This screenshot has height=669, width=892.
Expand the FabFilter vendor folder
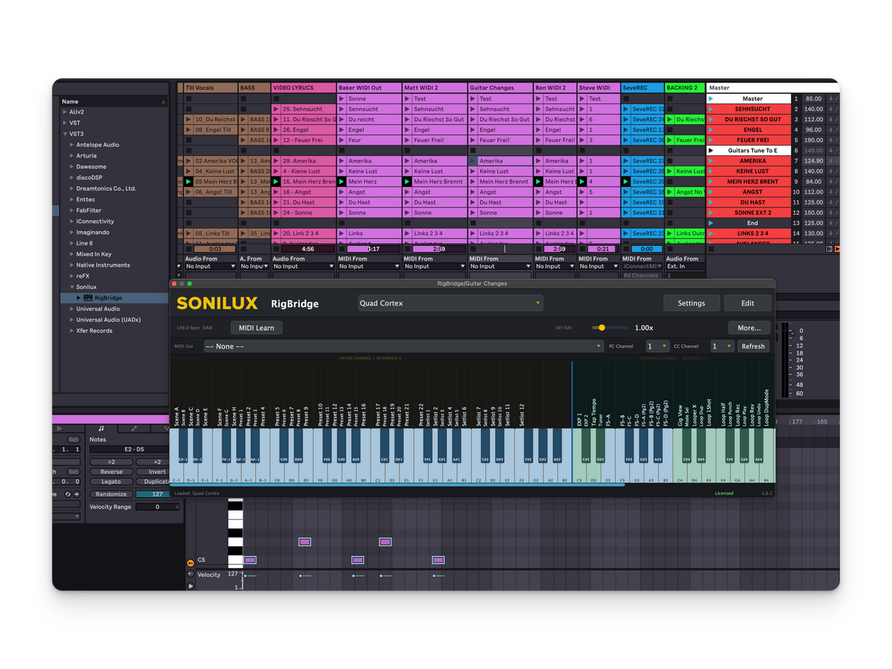[x=72, y=210]
